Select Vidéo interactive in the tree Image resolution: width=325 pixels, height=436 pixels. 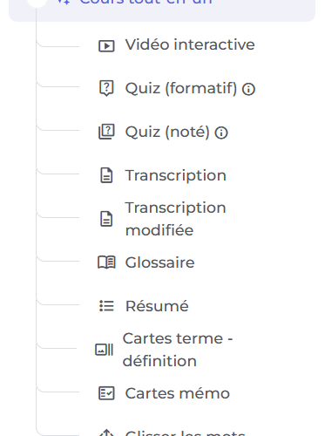[x=190, y=44]
